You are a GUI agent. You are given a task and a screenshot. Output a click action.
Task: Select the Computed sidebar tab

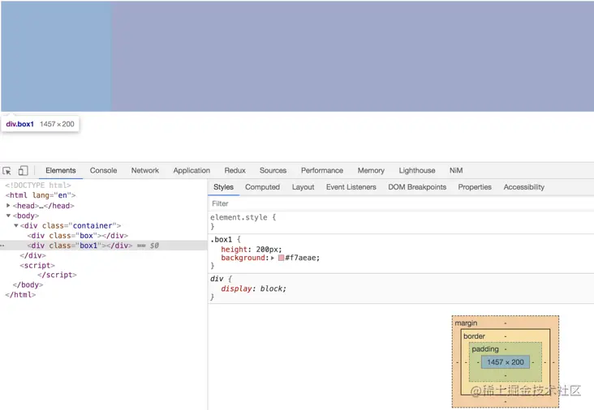[x=262, y=187]
